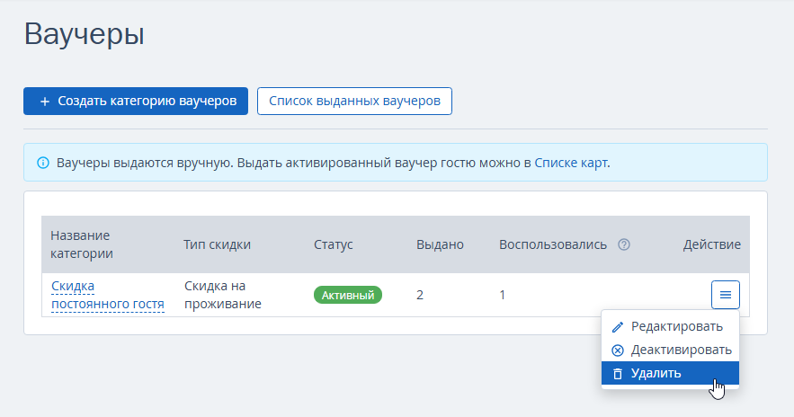Click the Статус column header
This screenshot has height=417, width=794.
point(334,244)
